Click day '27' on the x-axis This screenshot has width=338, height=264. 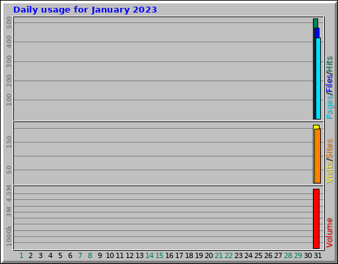[278, 255]
